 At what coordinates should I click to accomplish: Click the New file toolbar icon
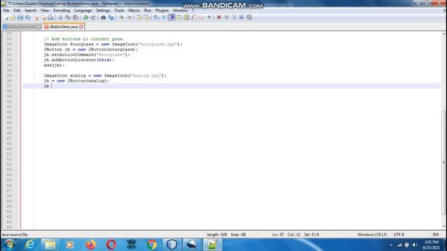[6, 17]
